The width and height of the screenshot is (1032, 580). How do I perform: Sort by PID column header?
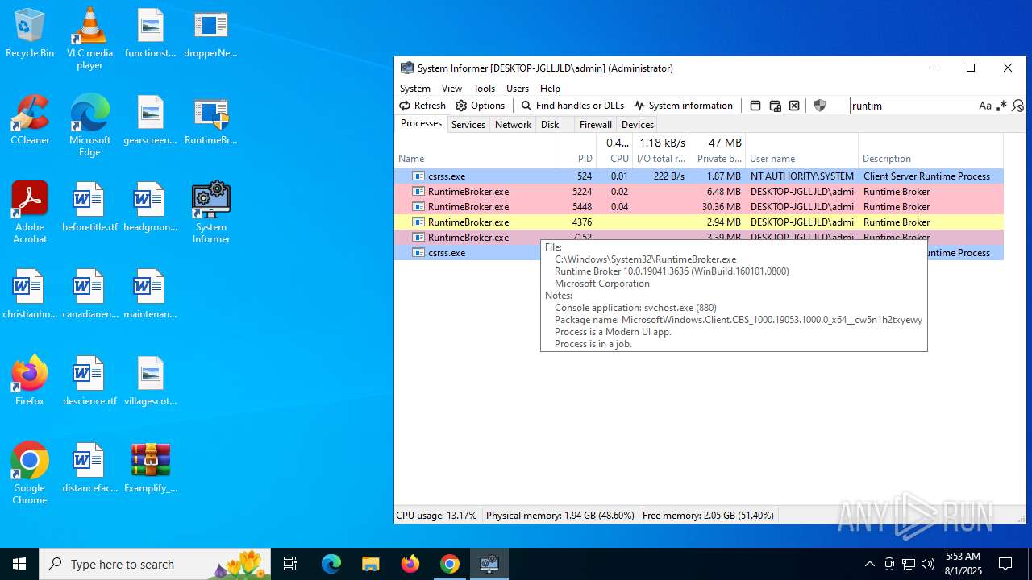point(576,151)
